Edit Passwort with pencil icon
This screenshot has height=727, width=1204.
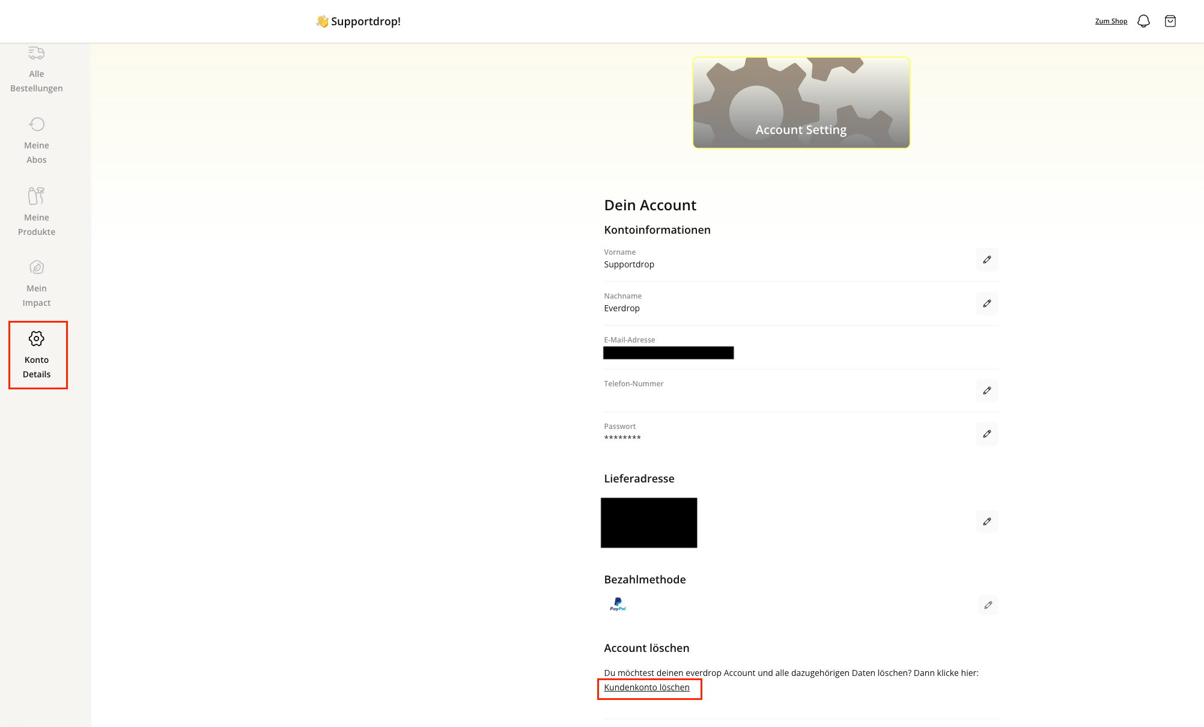pyautogui.click(x=987, y=434)
